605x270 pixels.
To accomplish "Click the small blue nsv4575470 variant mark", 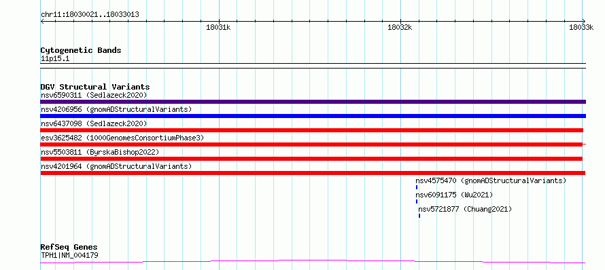I will point(417,187).
